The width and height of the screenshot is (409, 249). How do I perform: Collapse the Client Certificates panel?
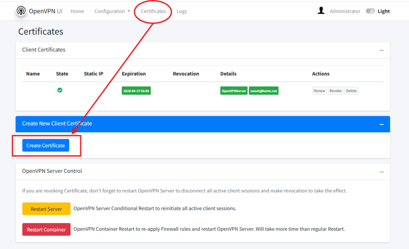click(x=381, y=51)
